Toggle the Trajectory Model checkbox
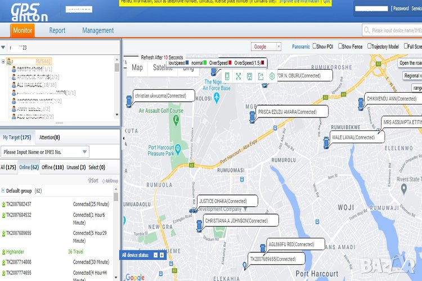 (370, 47)
